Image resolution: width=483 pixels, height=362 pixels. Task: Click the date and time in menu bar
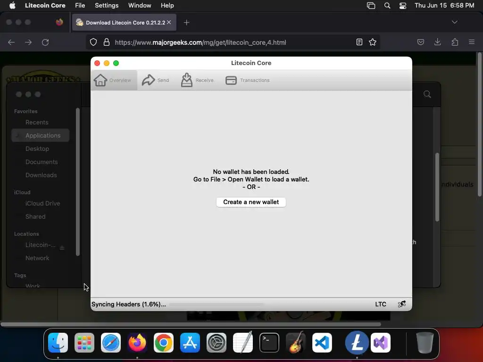click(x=444, y=6)
